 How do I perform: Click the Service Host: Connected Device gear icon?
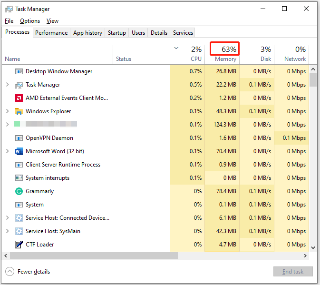(19, 218)
